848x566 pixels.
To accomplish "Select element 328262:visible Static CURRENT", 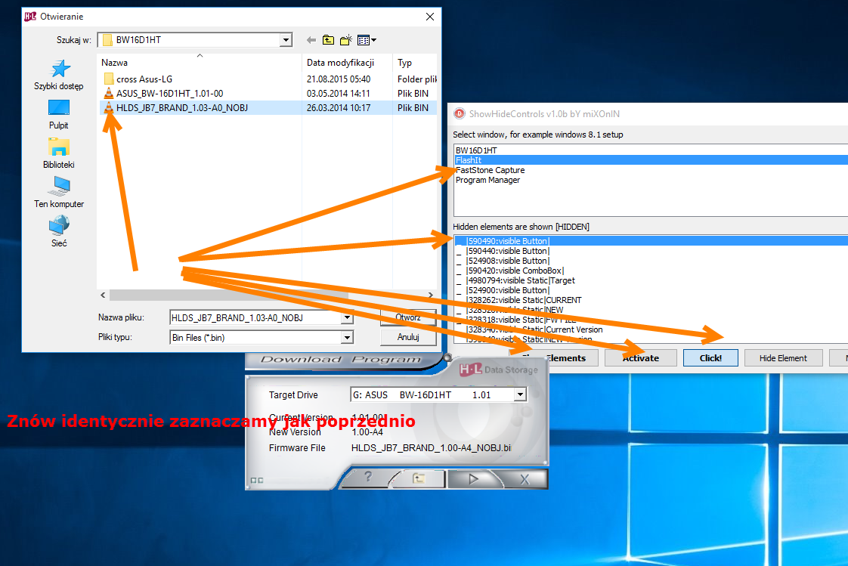I will (651, 300).
